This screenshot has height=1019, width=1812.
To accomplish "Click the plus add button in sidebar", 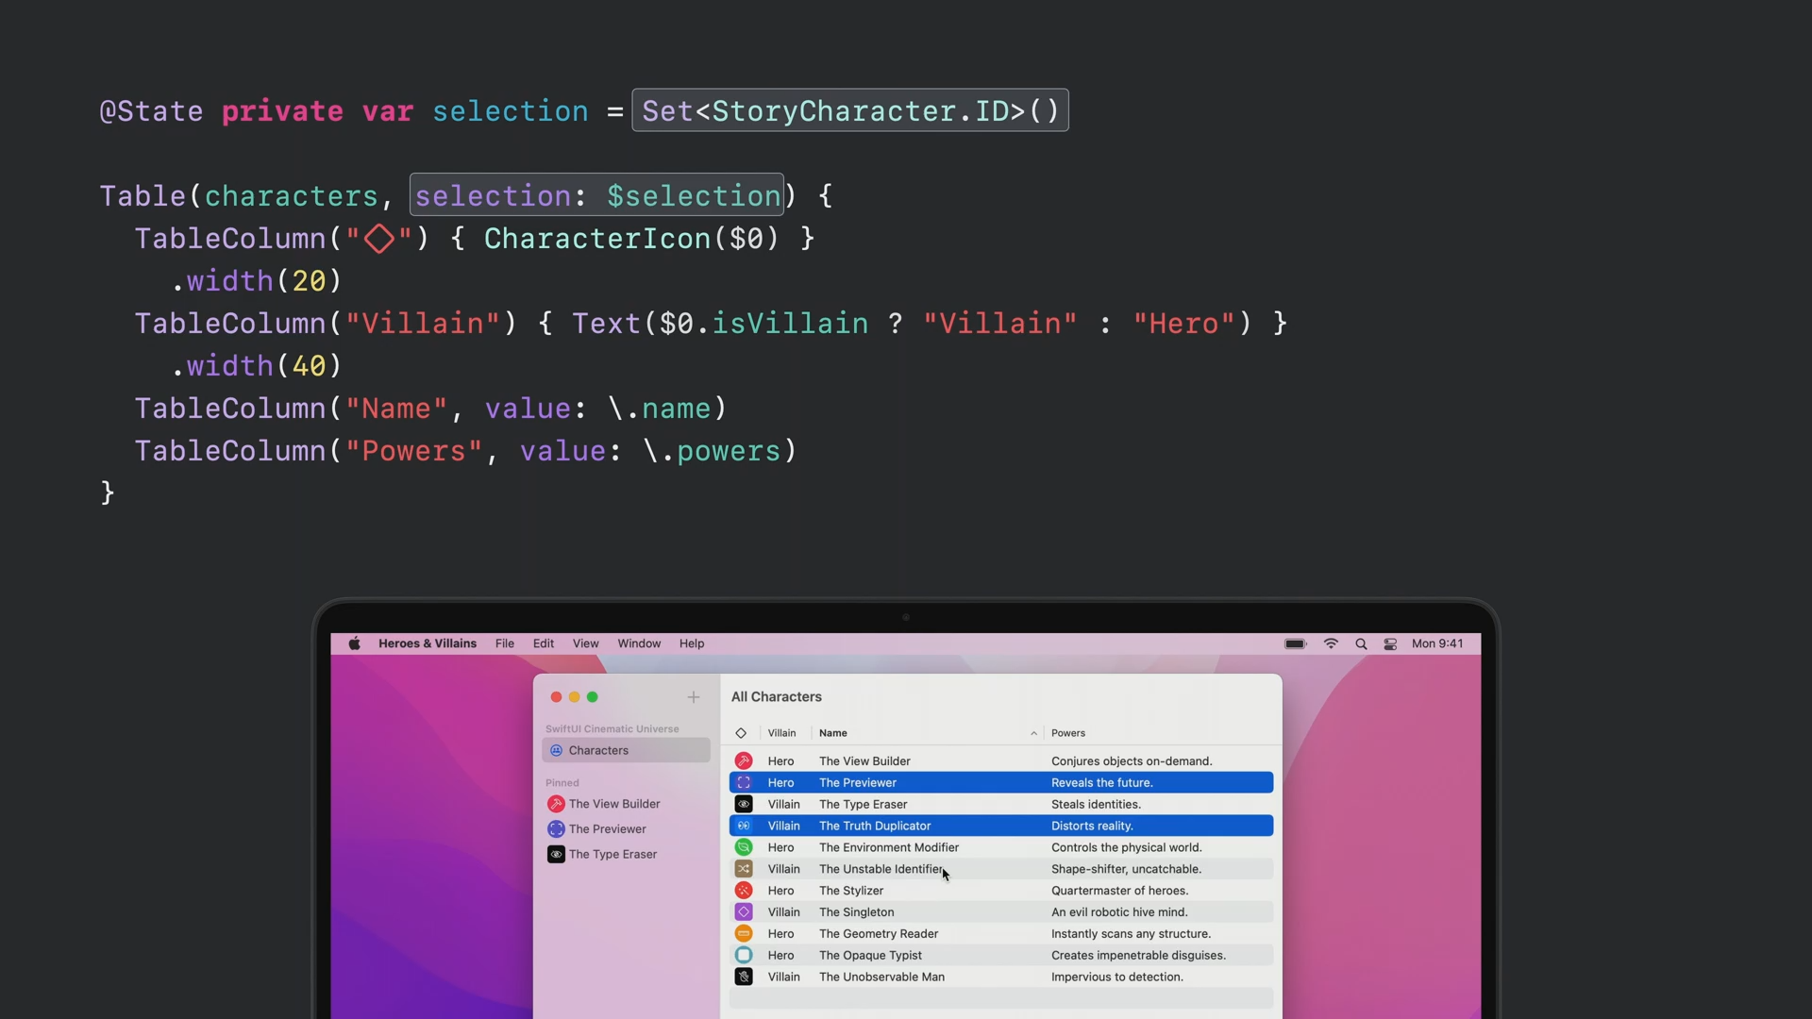I will coord(694,697).
